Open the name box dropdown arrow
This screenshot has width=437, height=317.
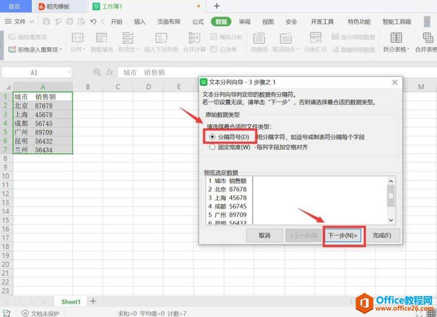click(69, 73)
